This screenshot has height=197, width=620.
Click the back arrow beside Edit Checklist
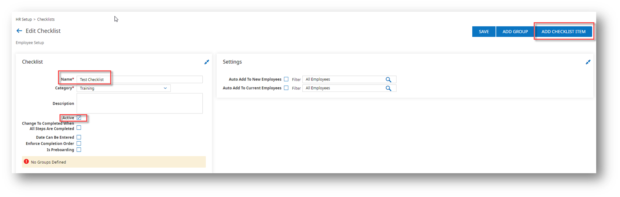click(19, 31)
